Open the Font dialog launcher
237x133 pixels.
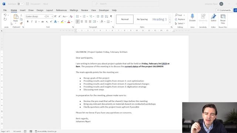tap(73, 27)
